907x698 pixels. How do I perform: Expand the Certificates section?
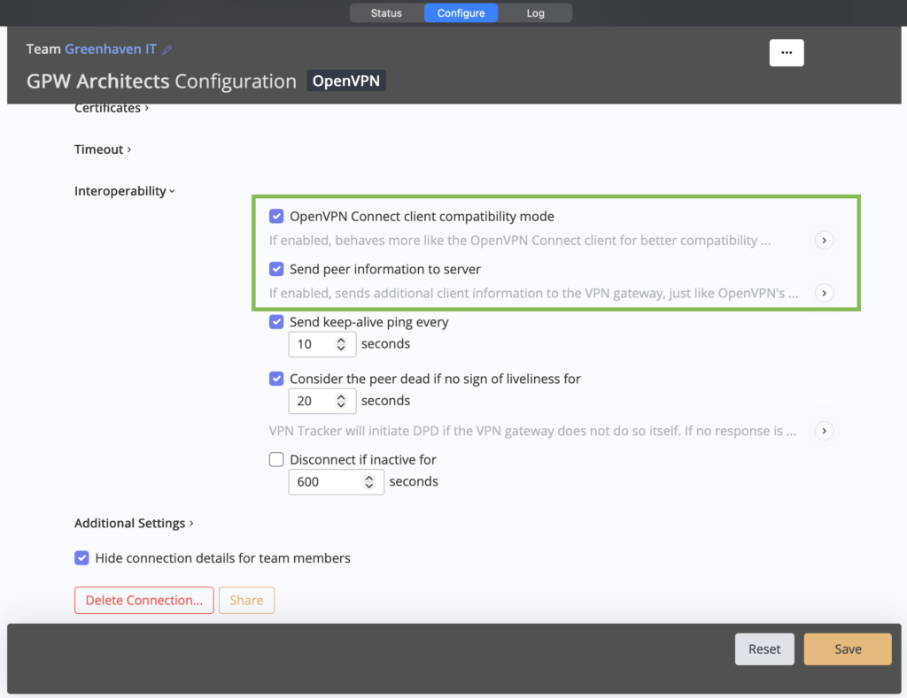coord(111,108)
